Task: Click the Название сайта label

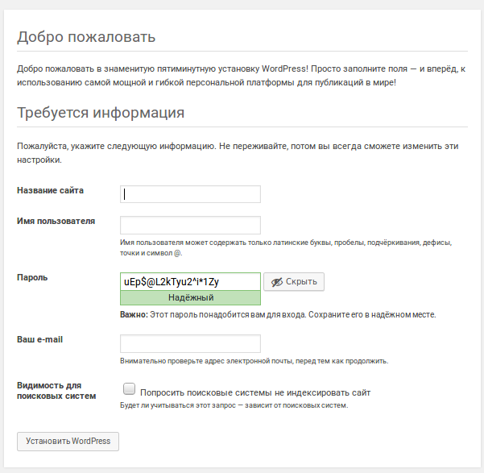Action: coord(50,190)
